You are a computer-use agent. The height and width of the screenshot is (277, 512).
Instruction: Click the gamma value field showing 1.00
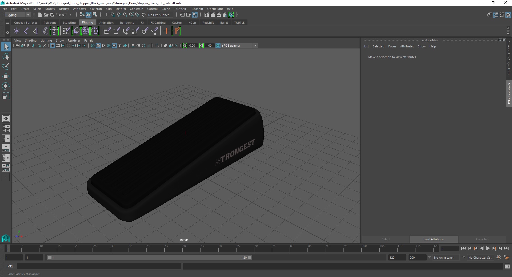pos(210,46)
